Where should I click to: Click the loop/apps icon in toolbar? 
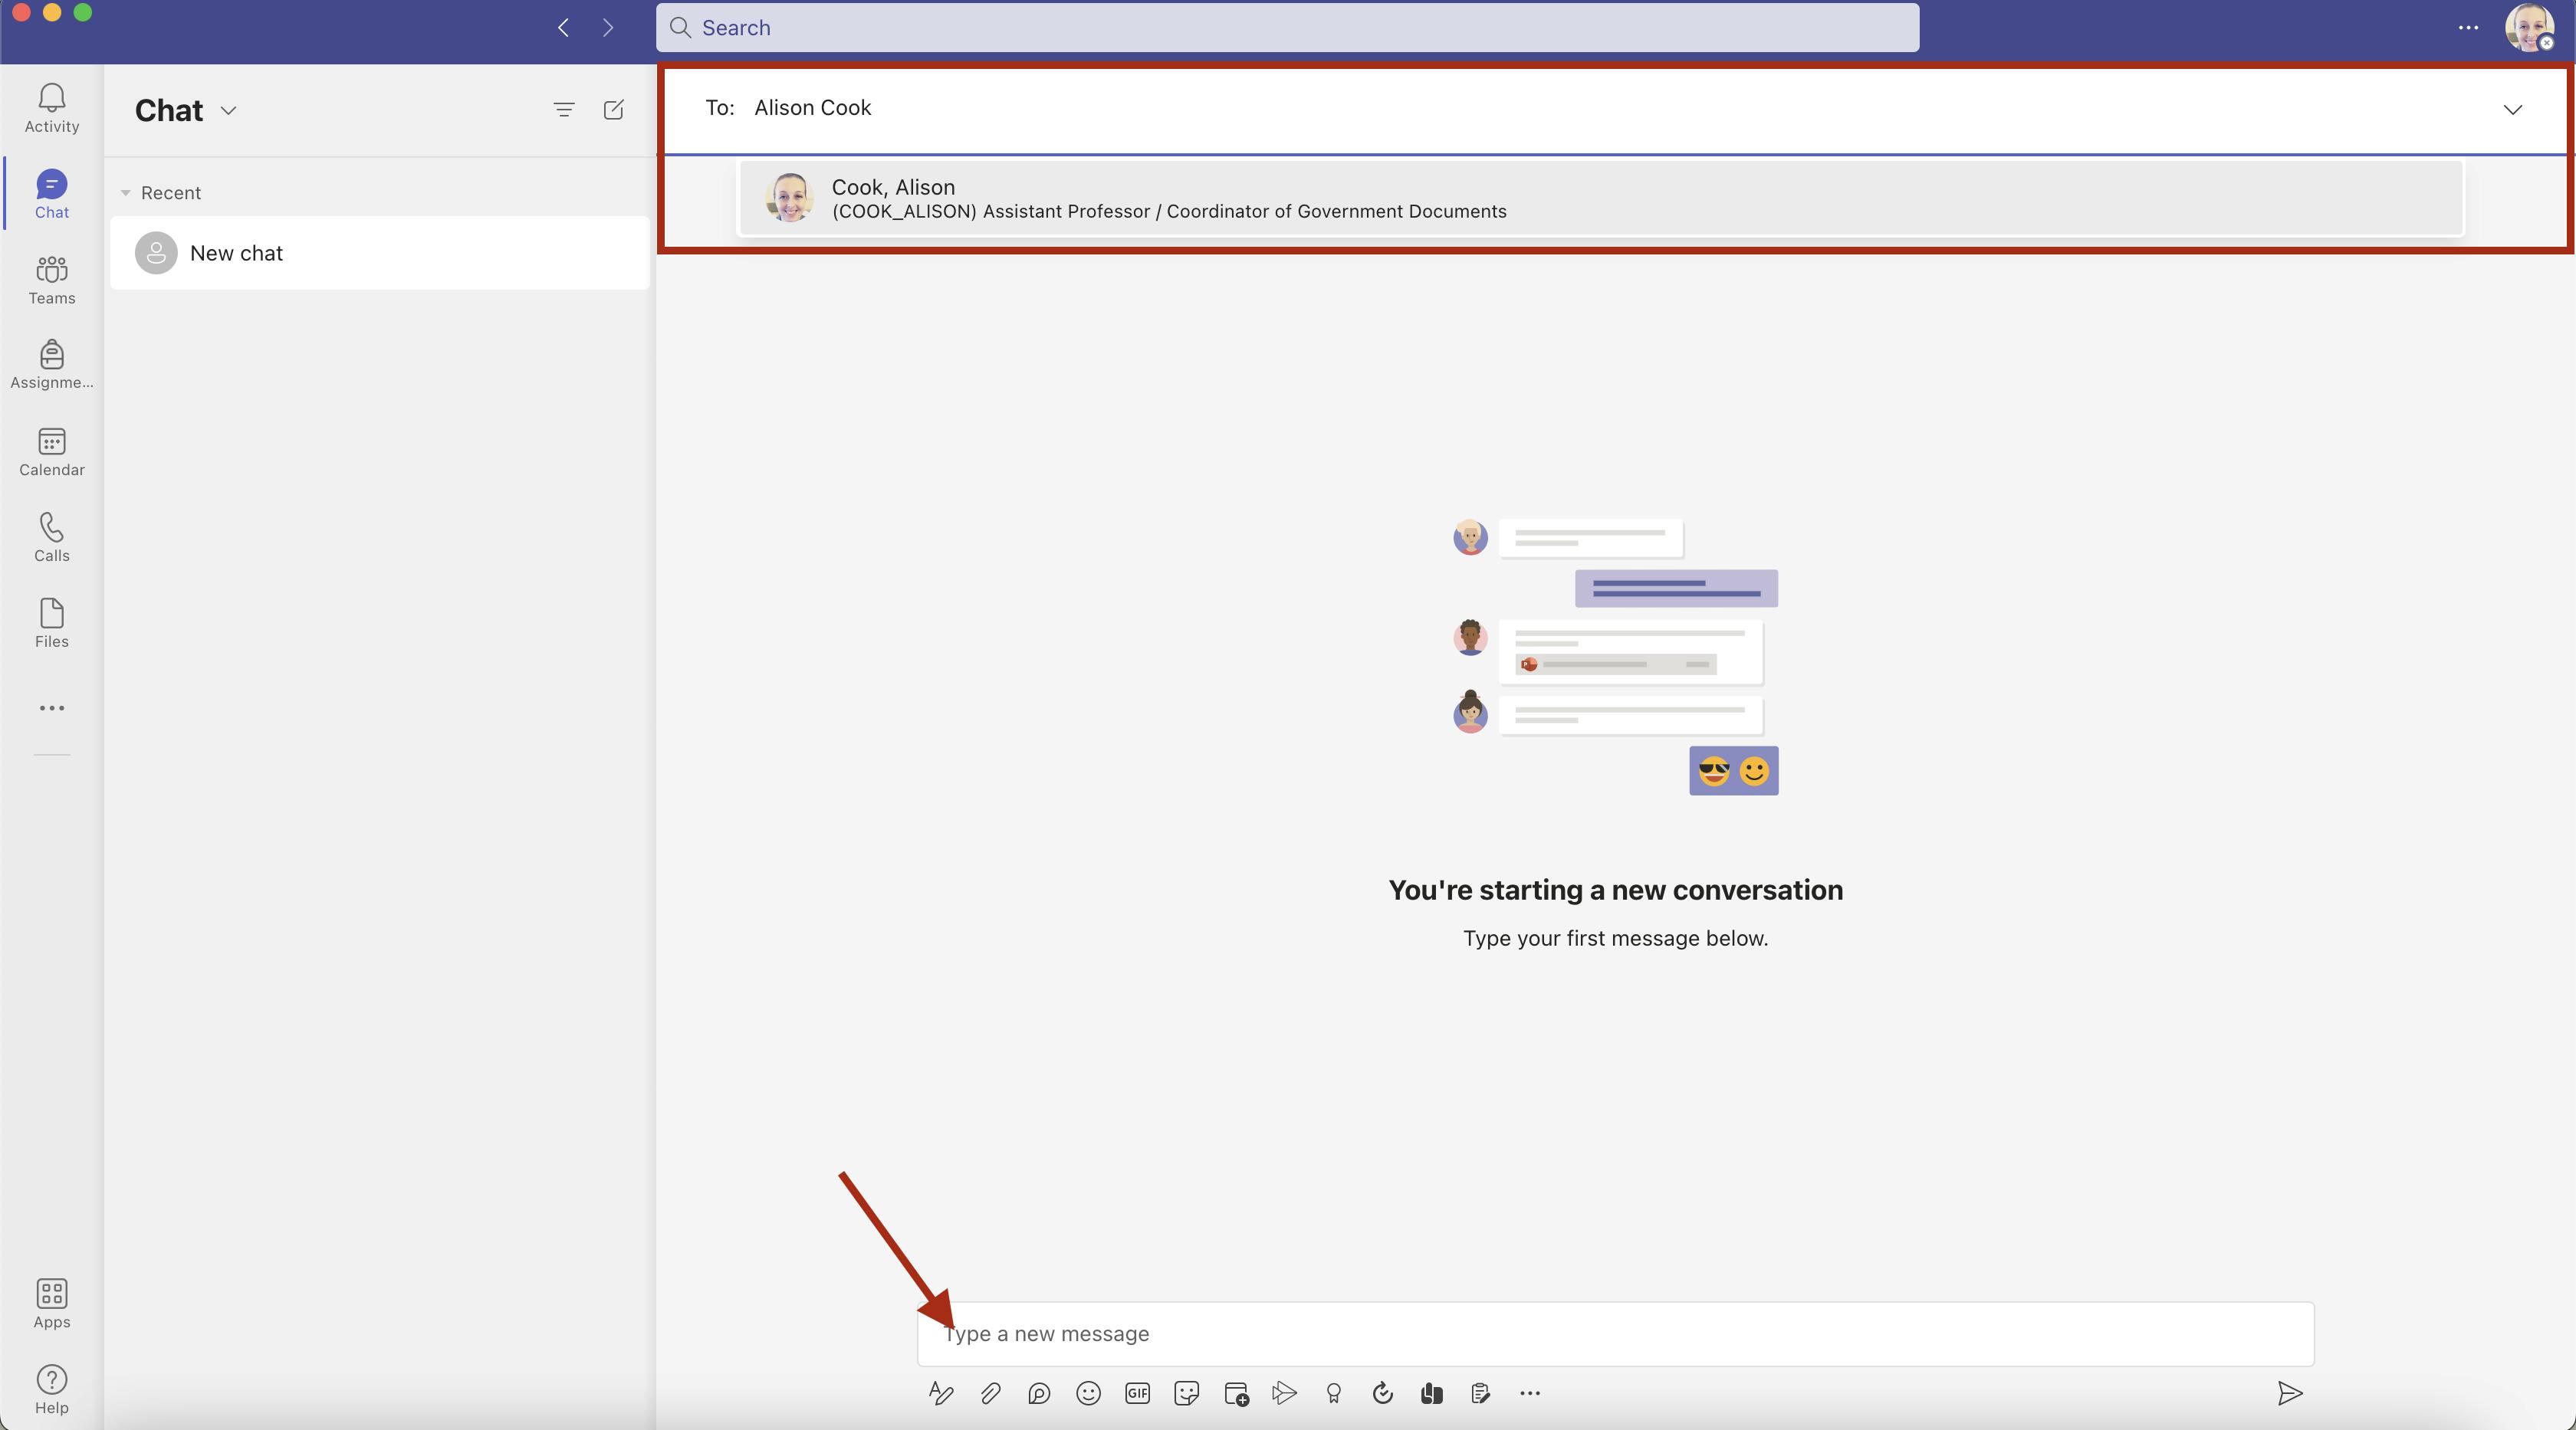click(x=1039, y=1395)
